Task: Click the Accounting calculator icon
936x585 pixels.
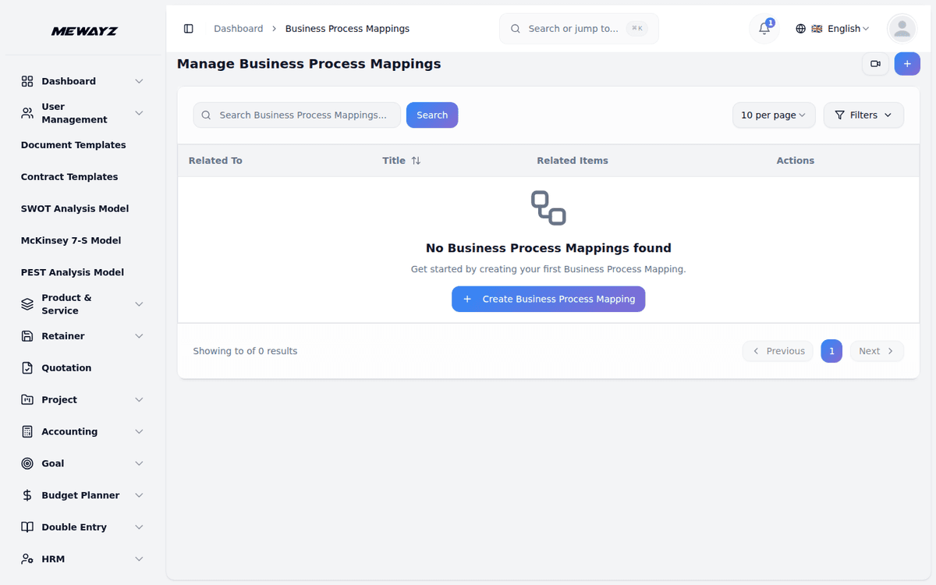Action: click(x=27, y=432)
